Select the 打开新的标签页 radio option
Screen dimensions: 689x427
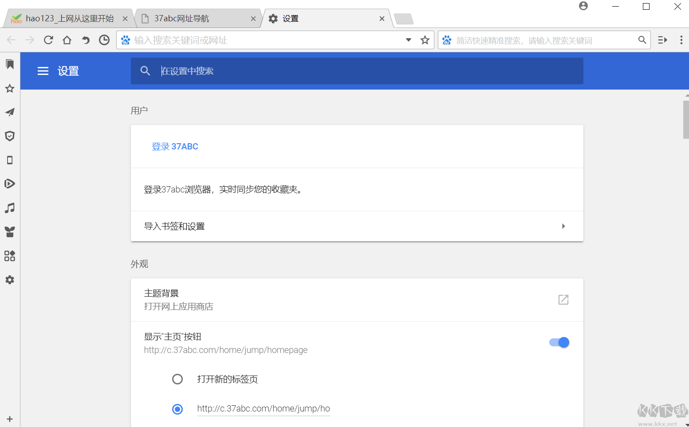[177, 379]
